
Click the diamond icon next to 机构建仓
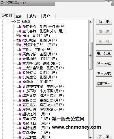[x=20, y=77]
